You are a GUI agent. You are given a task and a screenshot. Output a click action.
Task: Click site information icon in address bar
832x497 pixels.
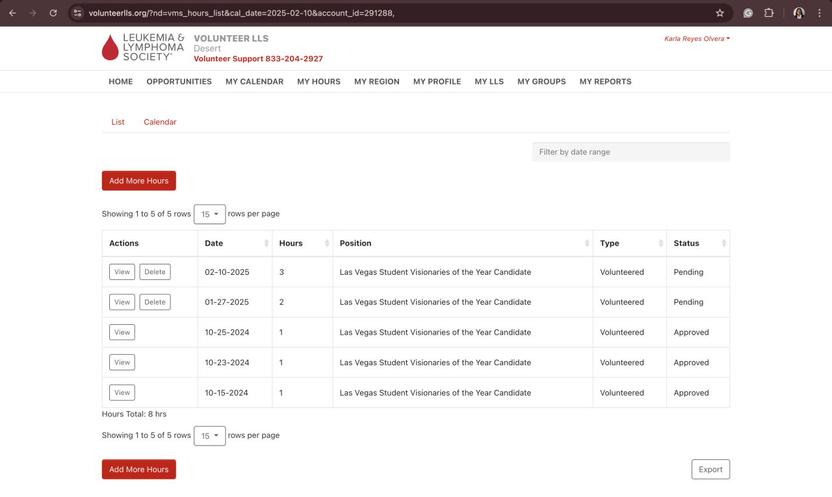(x=77, y=13)
